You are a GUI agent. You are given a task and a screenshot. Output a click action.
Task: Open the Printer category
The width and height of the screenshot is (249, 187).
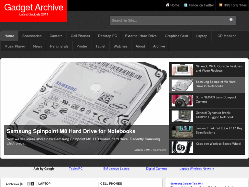tap(82, 46)
